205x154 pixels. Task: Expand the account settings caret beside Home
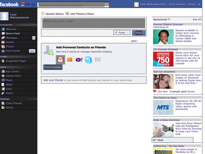200,4
